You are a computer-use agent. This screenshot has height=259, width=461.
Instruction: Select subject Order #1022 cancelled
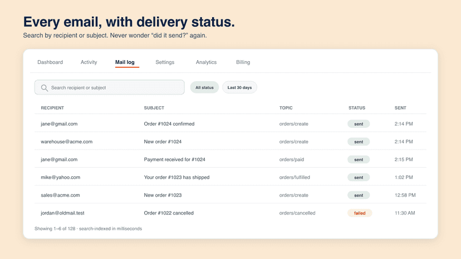pyautogui.click(x=169, y=213)
